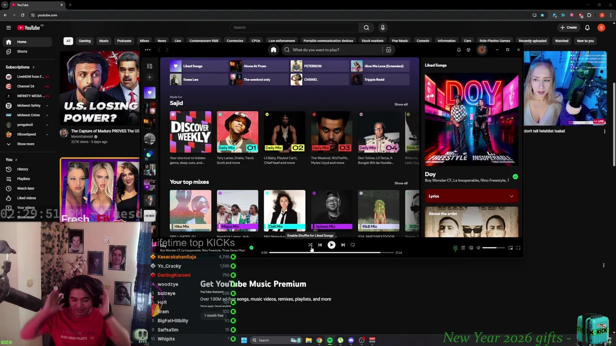
Task: Open History in the YouTube sidebar
Action: coord(23,169)
